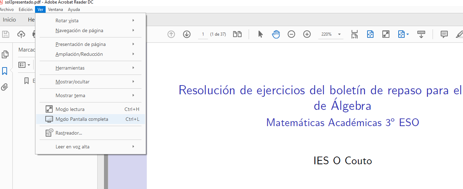Open the page thumbnails panel icon

(x=5, y=54)
